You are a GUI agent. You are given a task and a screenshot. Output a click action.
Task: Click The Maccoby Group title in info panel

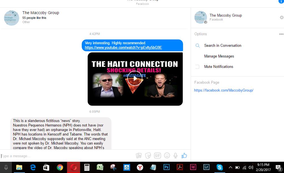[226, 15]
